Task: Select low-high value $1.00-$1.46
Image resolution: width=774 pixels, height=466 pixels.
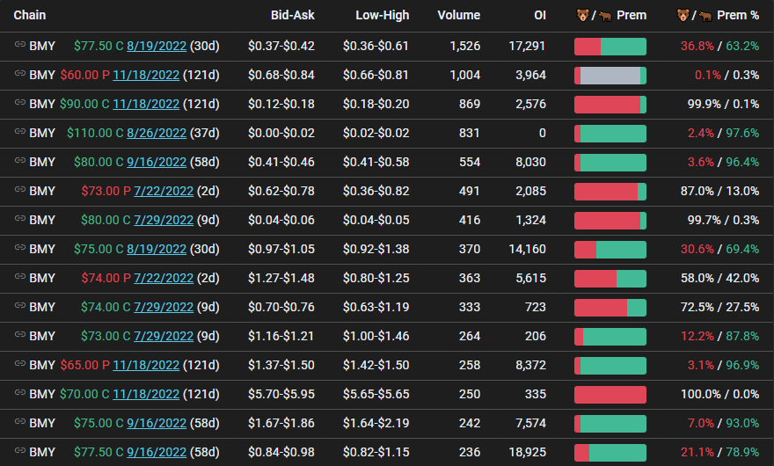Action: coord(376,336)
